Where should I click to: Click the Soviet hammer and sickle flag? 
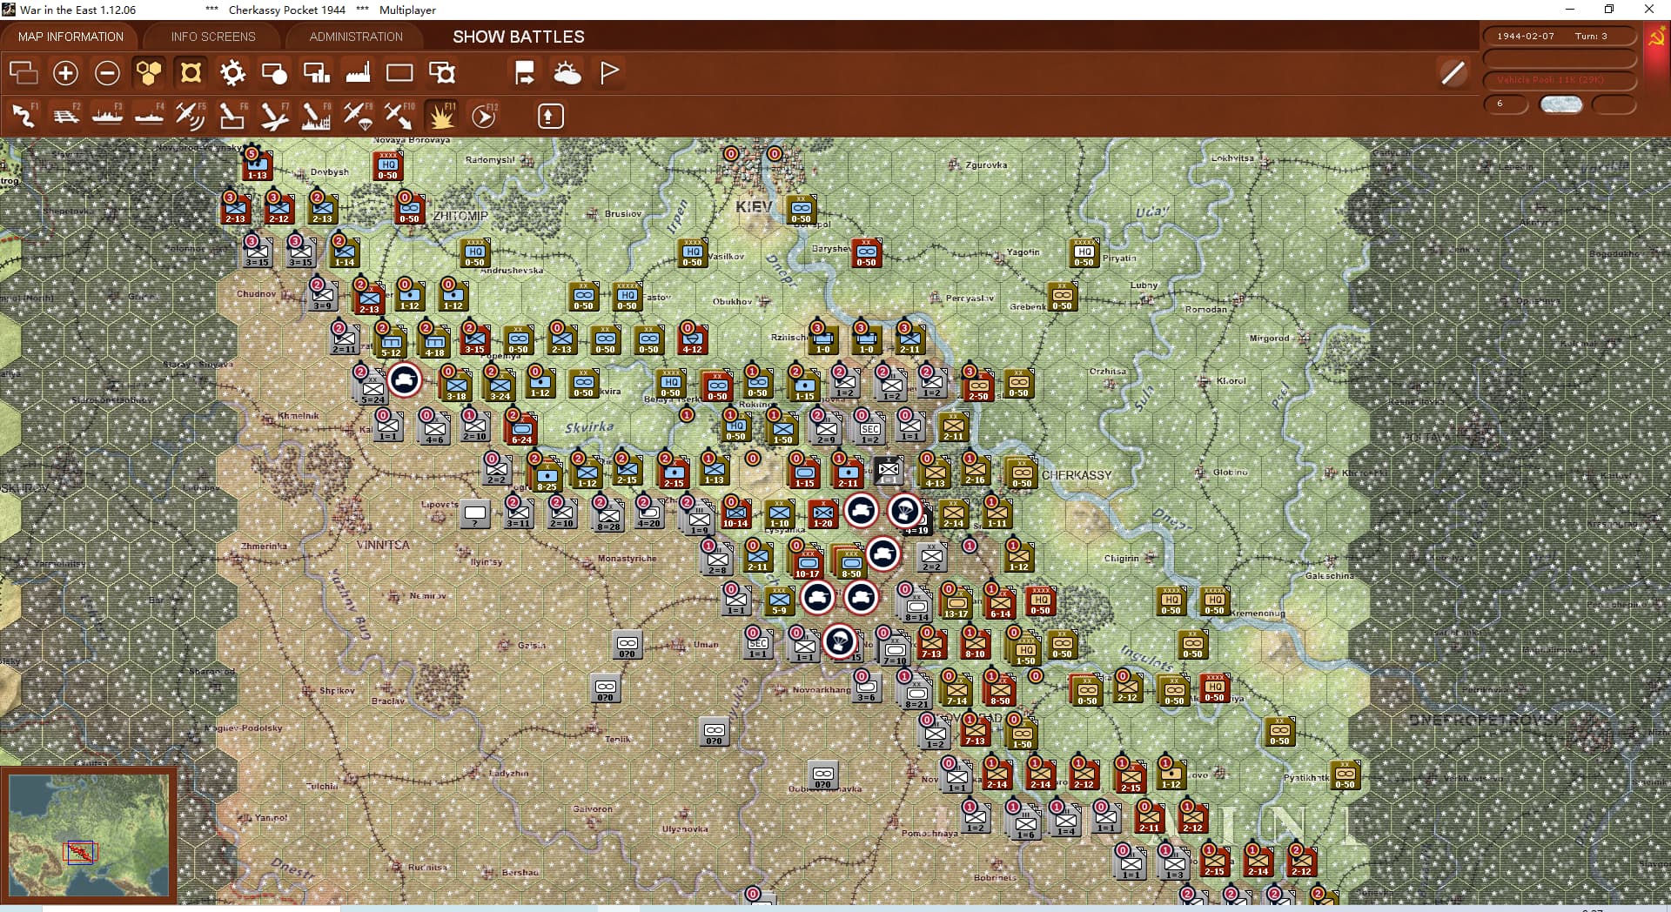point(1656,38)
